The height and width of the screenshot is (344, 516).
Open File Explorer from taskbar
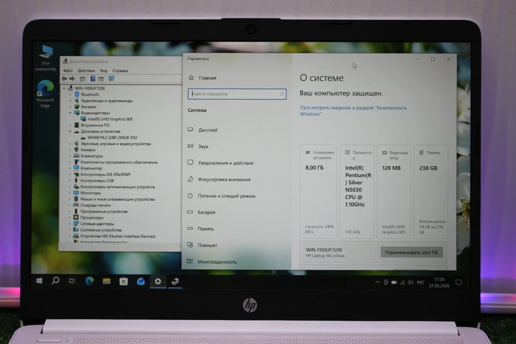click(106, 281)
